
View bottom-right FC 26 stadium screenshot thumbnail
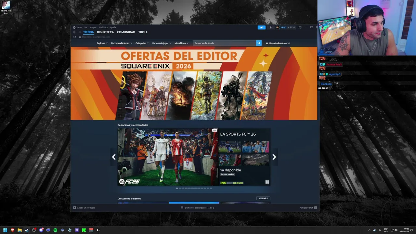(x=255, y=160)
